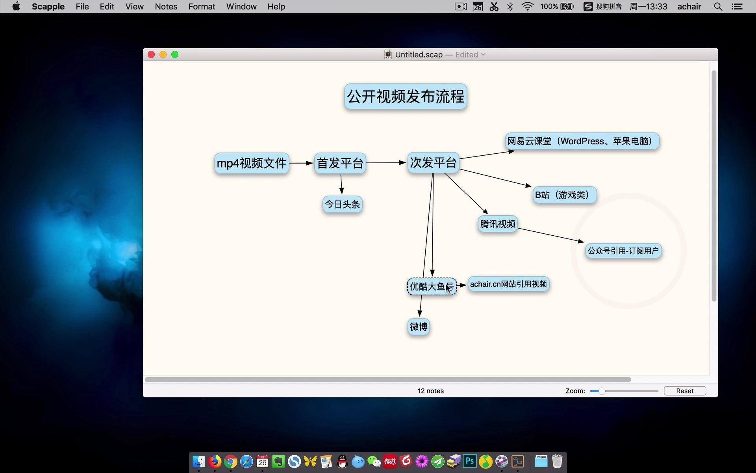Select the 腾讯视频 note
Viewport: 756px width, 473px height.
[x=498, y=224]
